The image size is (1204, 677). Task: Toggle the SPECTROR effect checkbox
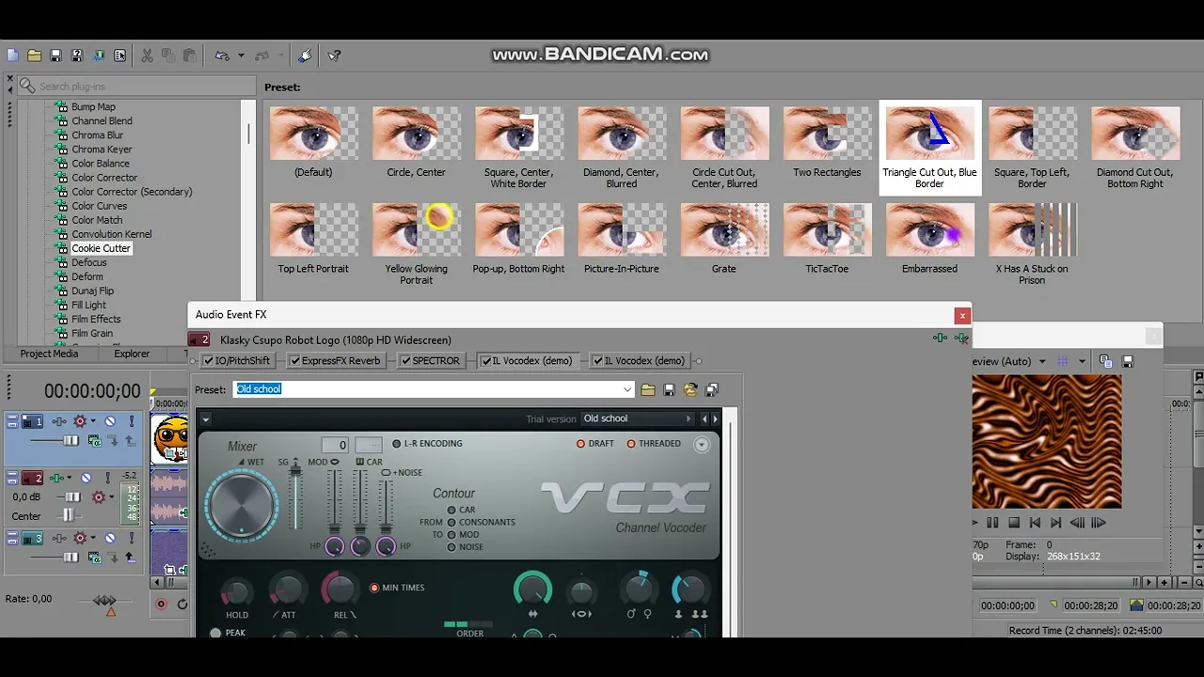click(x=405, y=361)
